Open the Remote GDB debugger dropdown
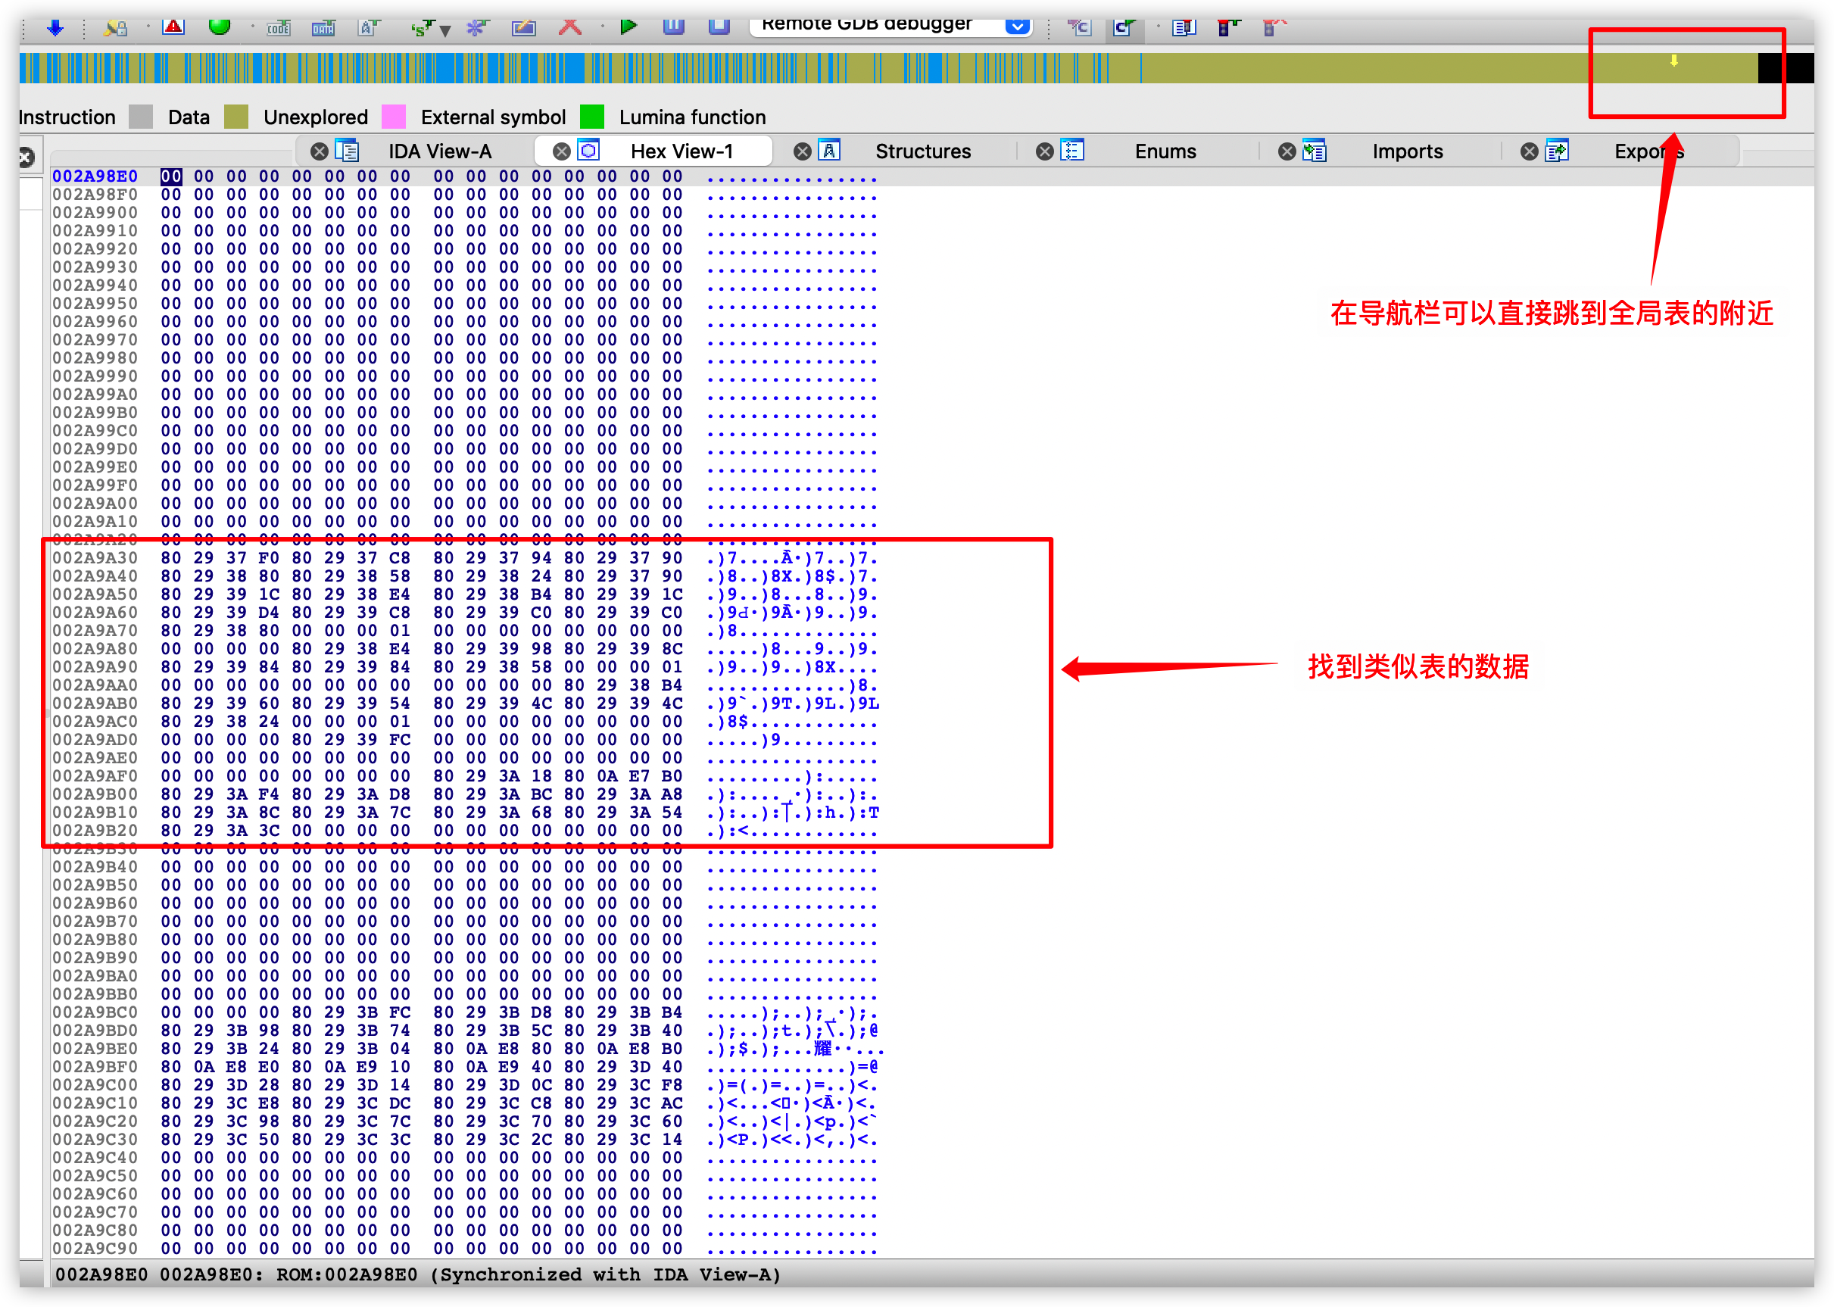Image resolution: width=1834 pixels, height=1307 pixels. point(1017,27)
